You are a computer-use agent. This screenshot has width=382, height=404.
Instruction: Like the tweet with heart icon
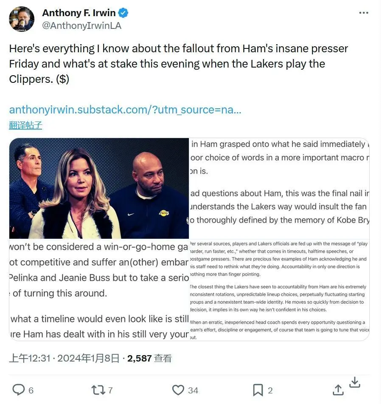178,390
